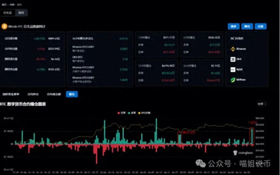Viewport: 280px width, 175px height.
Task: Go to 币种 in the breadcrumb
Action: click(x=12, y=5)
